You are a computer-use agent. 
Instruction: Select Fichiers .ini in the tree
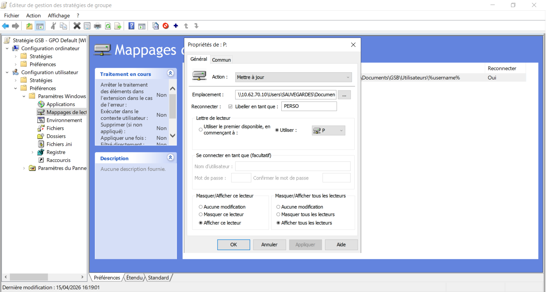point(59,144)
